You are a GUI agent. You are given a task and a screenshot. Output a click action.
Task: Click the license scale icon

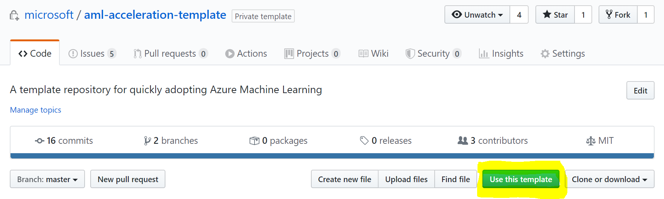[591, 141]
